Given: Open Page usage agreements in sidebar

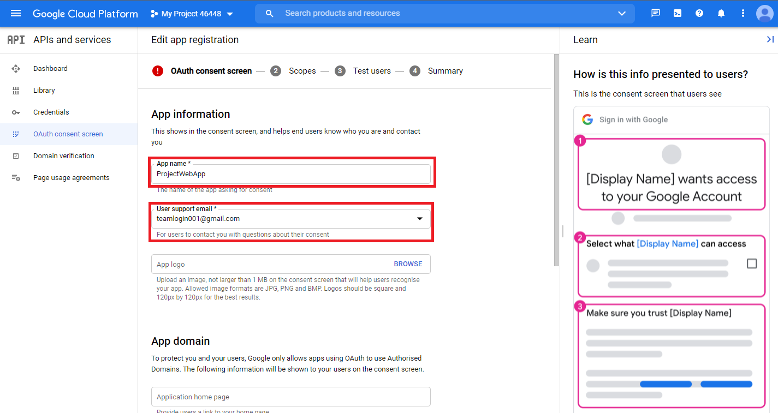Looking at the screenshot, I should pyautogui.click(x=69, y=178).
